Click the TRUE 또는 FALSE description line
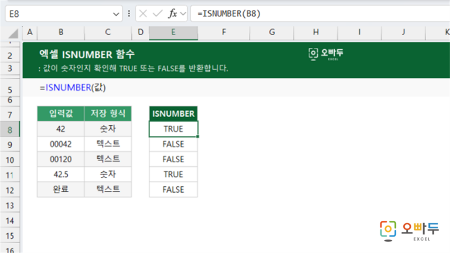The image size is (450, 253). pos(134,69)
